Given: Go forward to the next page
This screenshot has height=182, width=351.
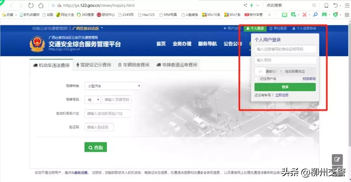Looking at the screenshot, I should click(x=21, y=6).
